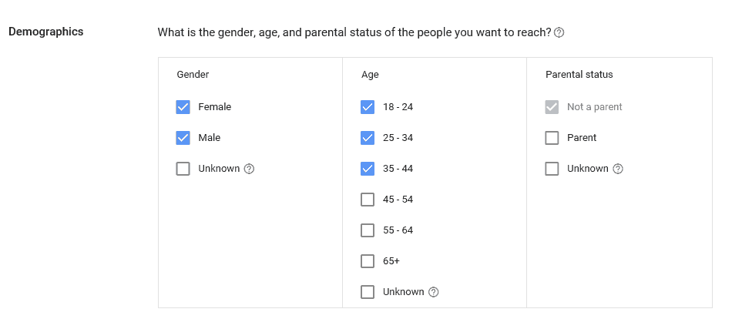Viewport: 742px width, 329px height.
Task: Check the Parent status checkbox
Action: (x=552, y=138)
